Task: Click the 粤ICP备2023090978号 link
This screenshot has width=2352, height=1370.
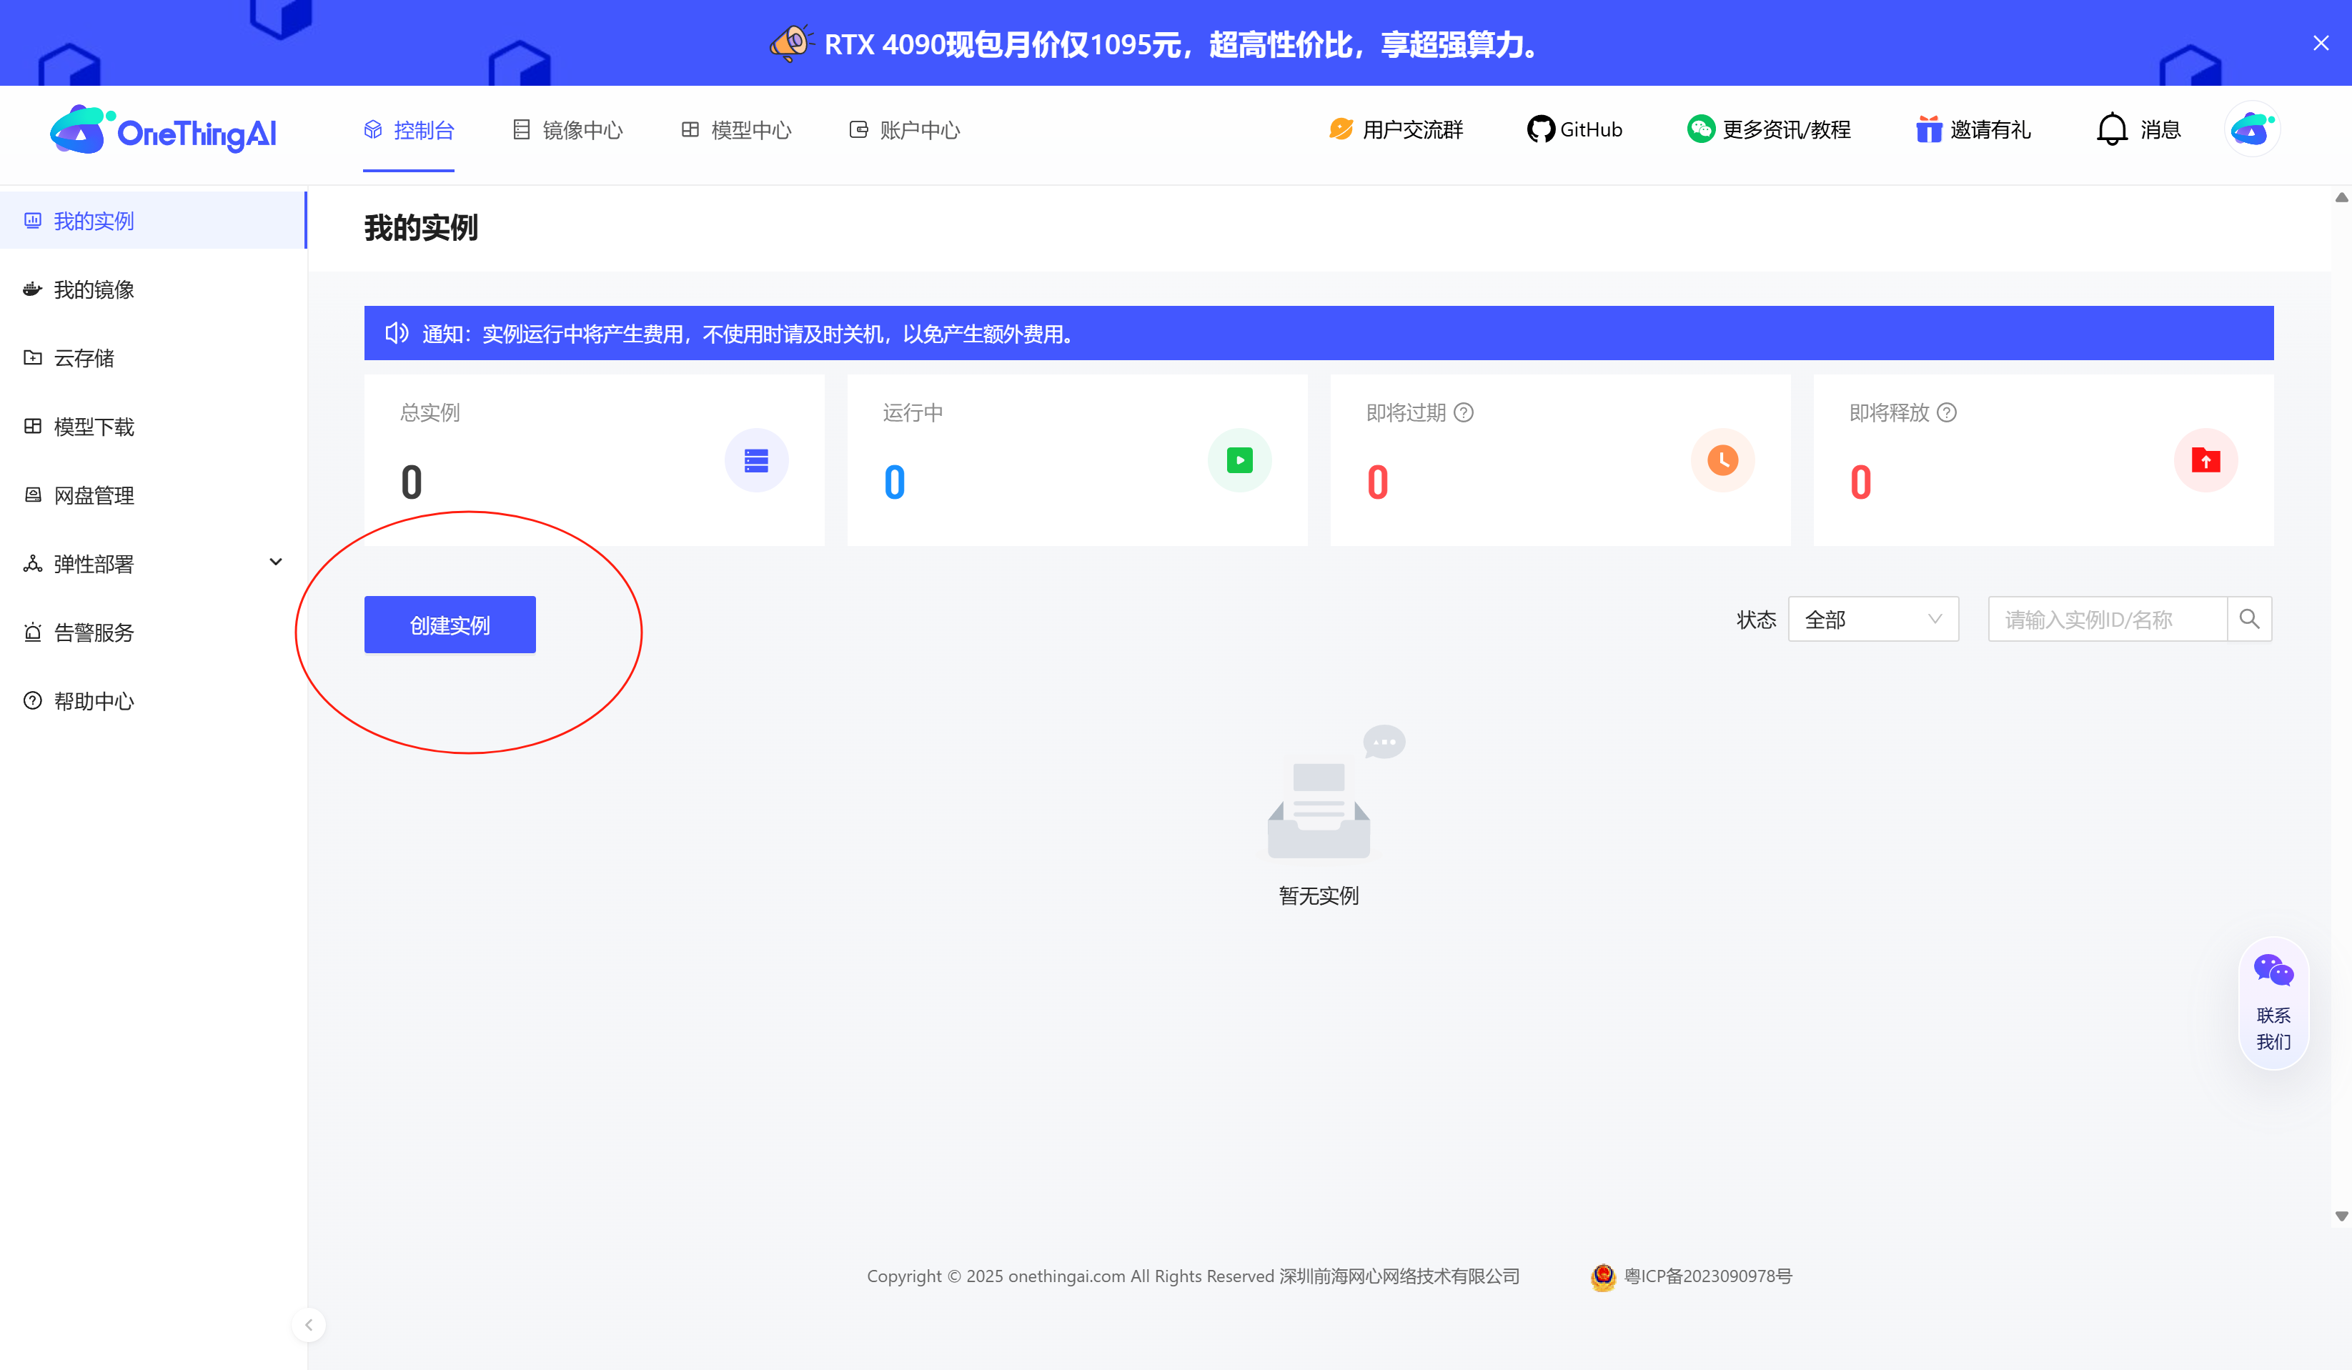Action: tap(1708, 1276)
